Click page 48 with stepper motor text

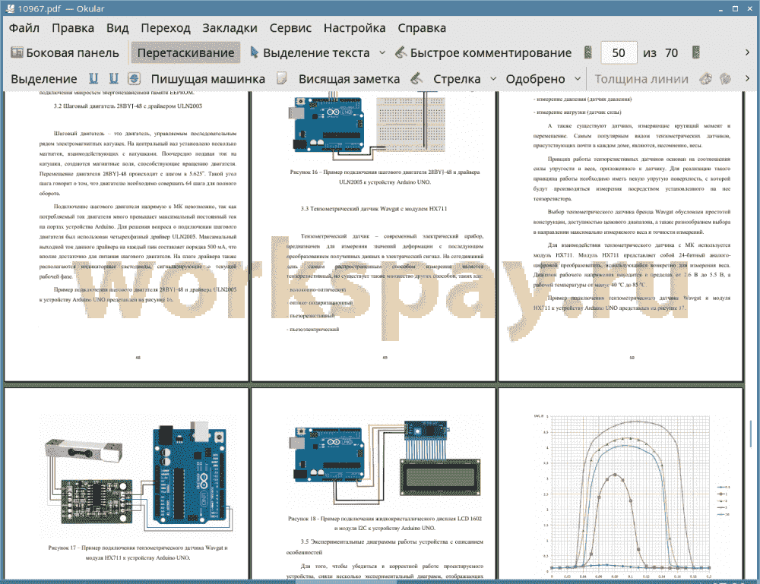(x=126, y=236)
